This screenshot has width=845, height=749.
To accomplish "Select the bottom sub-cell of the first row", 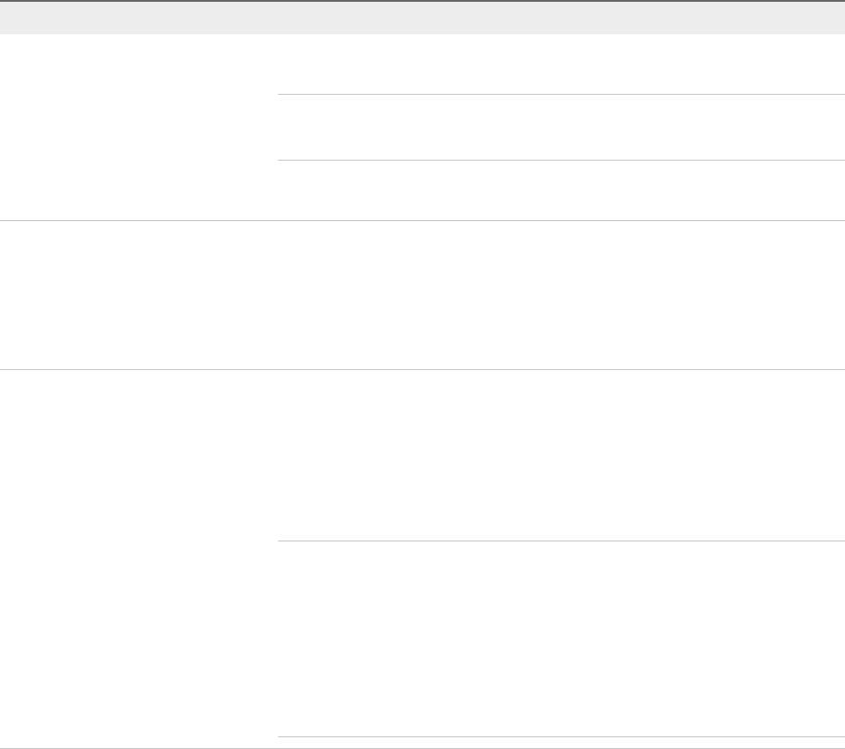I will click(x=561, y=190).
